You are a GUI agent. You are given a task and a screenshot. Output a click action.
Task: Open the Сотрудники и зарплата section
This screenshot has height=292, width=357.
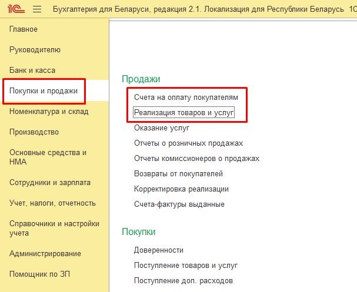point(50,182)
